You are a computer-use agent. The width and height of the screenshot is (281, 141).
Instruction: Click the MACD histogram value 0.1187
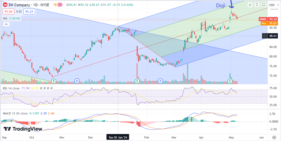pos(34,113)
